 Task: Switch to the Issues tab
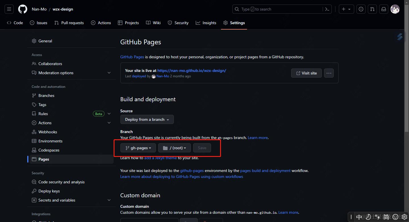pyautogui.click(x=39, y=23)
